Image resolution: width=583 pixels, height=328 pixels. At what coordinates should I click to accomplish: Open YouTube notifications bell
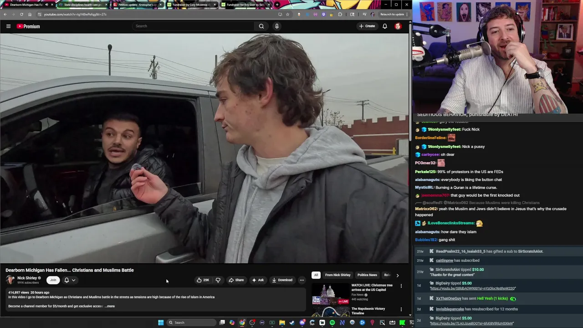click(x=385, y=26)
